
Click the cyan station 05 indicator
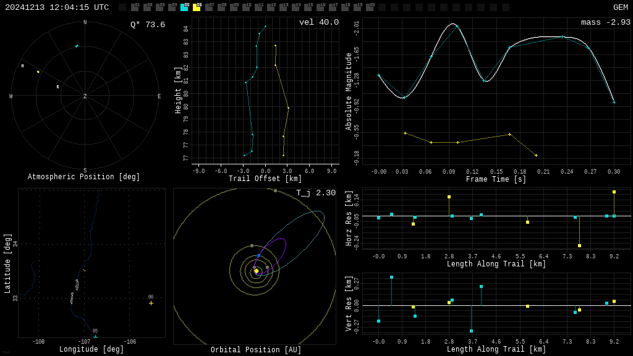pyautogui.click(x=184, y=7)
